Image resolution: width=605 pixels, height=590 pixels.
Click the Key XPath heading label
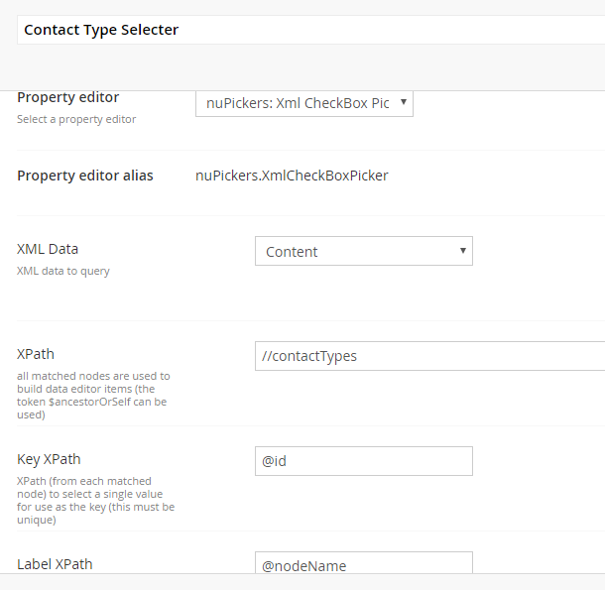(49, 459)
